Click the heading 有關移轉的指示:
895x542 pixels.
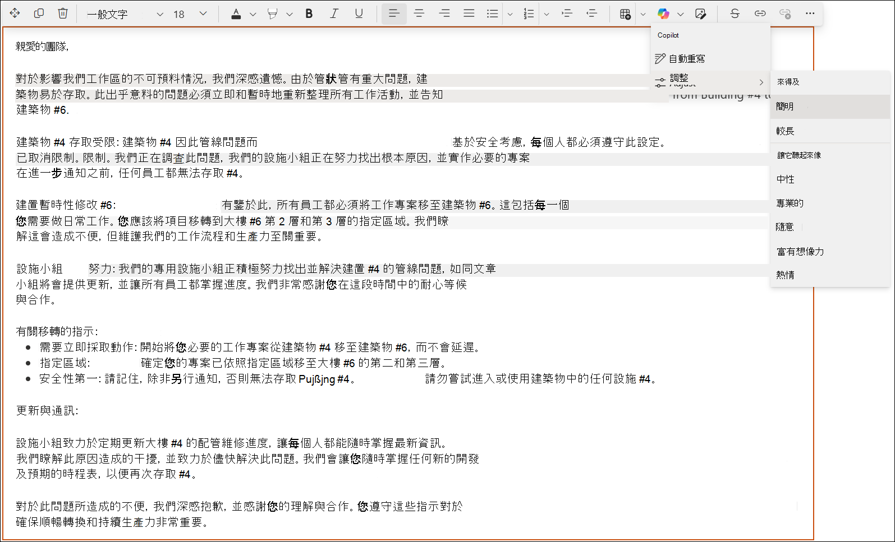tap(57, 332)
